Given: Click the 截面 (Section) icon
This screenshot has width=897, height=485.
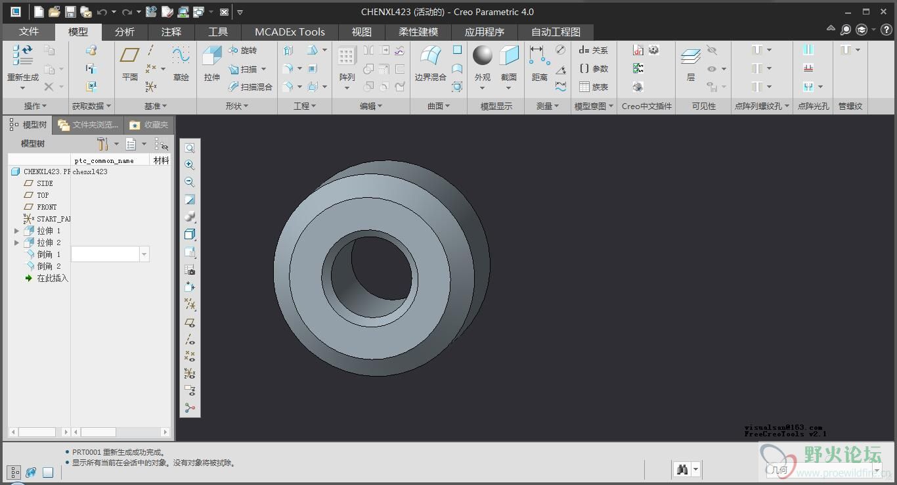Looking at the screenshot, I should (509, 56).
